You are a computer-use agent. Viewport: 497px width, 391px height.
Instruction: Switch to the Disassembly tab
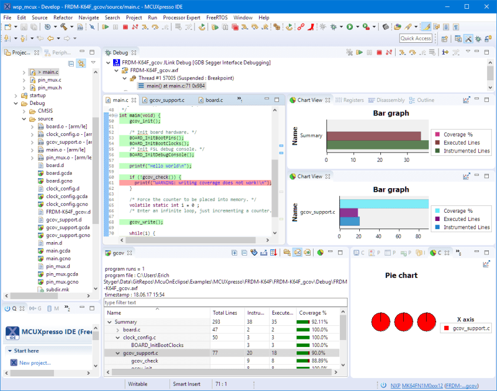[x=386, y=100]
